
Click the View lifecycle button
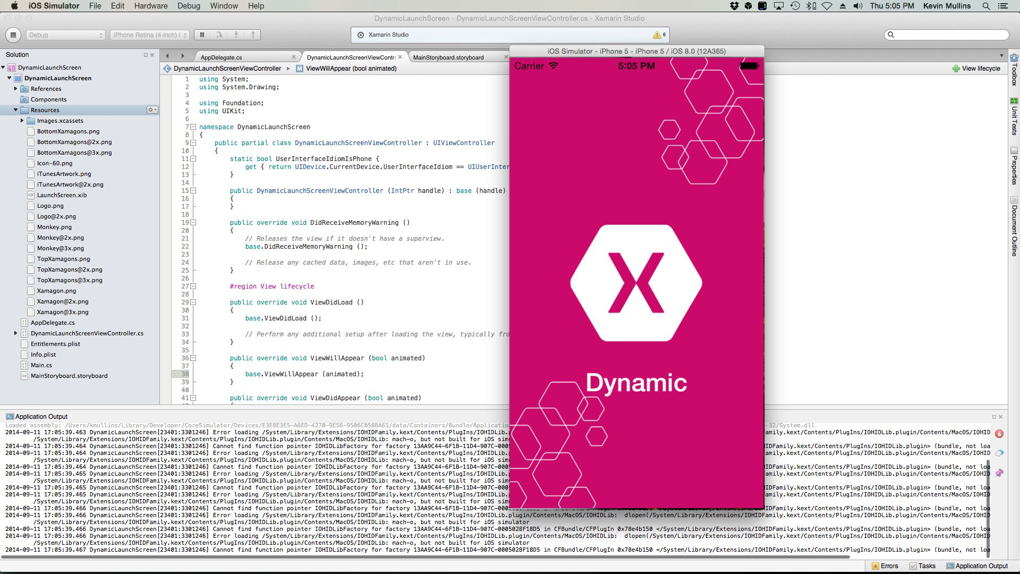(976, 69)
